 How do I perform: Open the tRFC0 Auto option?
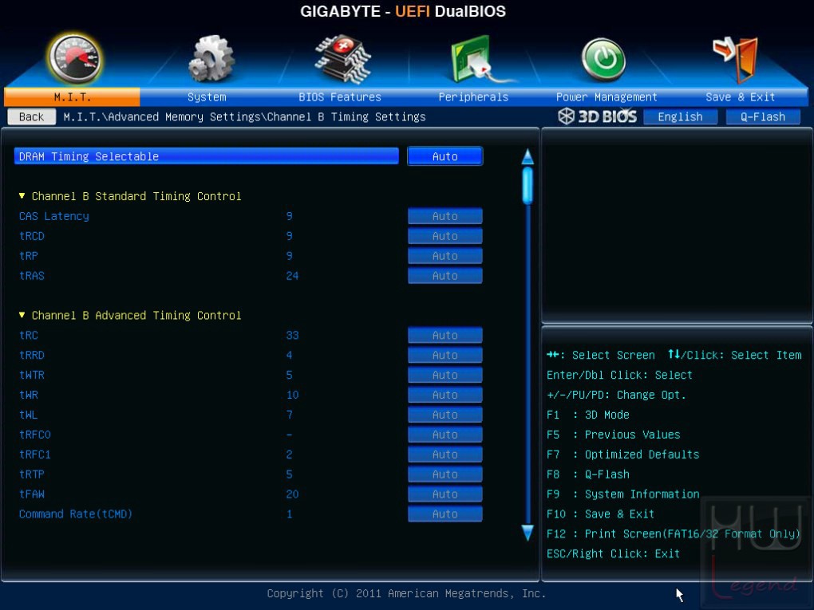coord(445,435)
